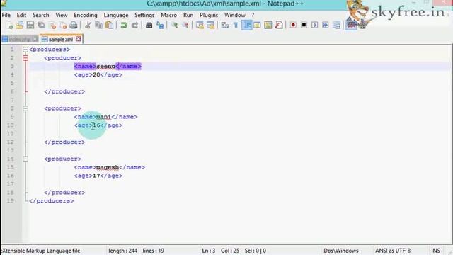Viewport: 453px width, 255px height.
Task: Toggle the Show Indent Guide icon
Action: (246, 25)
